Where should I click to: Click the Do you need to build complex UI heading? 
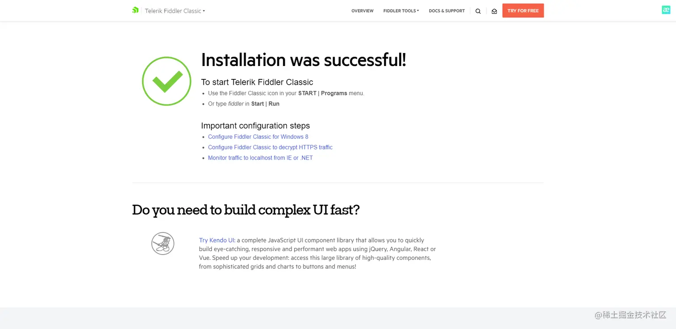[x=246, y=210]
